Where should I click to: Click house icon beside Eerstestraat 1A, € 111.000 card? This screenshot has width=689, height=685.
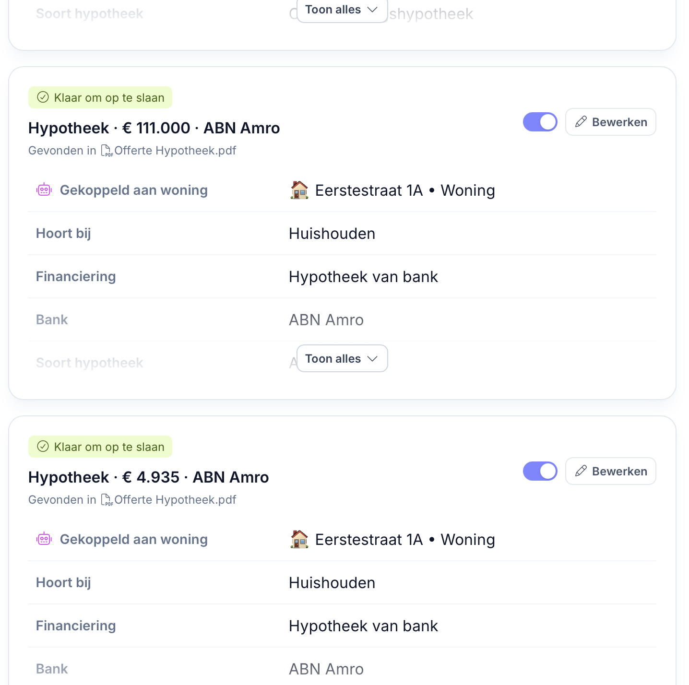click(299, 190)
